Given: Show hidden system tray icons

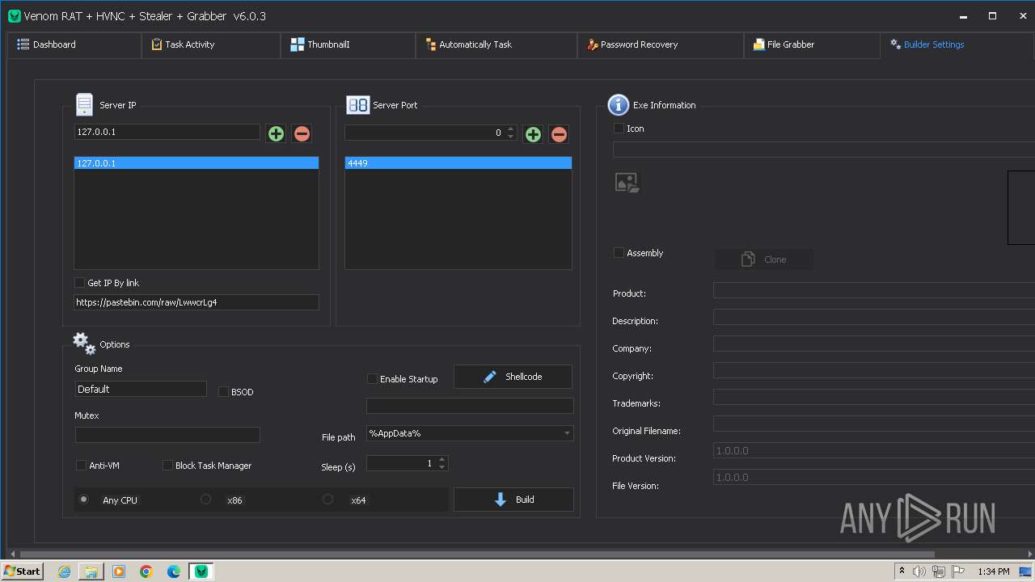Looking at the screenshot, I should point(902,571).
